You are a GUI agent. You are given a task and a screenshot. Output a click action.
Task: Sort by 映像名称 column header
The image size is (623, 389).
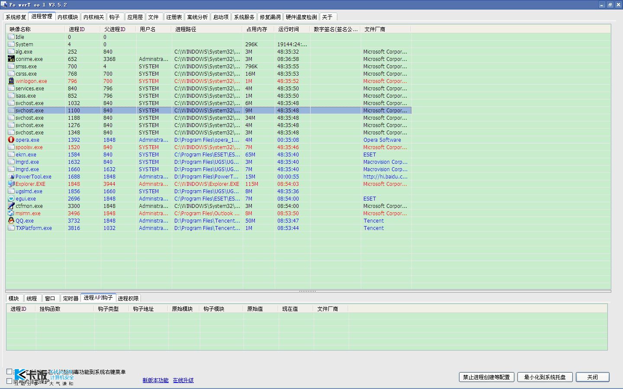coord(35,29)
